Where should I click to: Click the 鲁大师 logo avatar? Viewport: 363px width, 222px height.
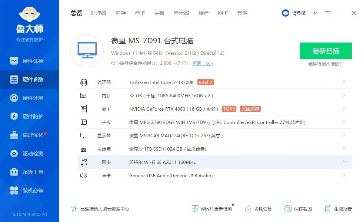[x=30, y=14]
